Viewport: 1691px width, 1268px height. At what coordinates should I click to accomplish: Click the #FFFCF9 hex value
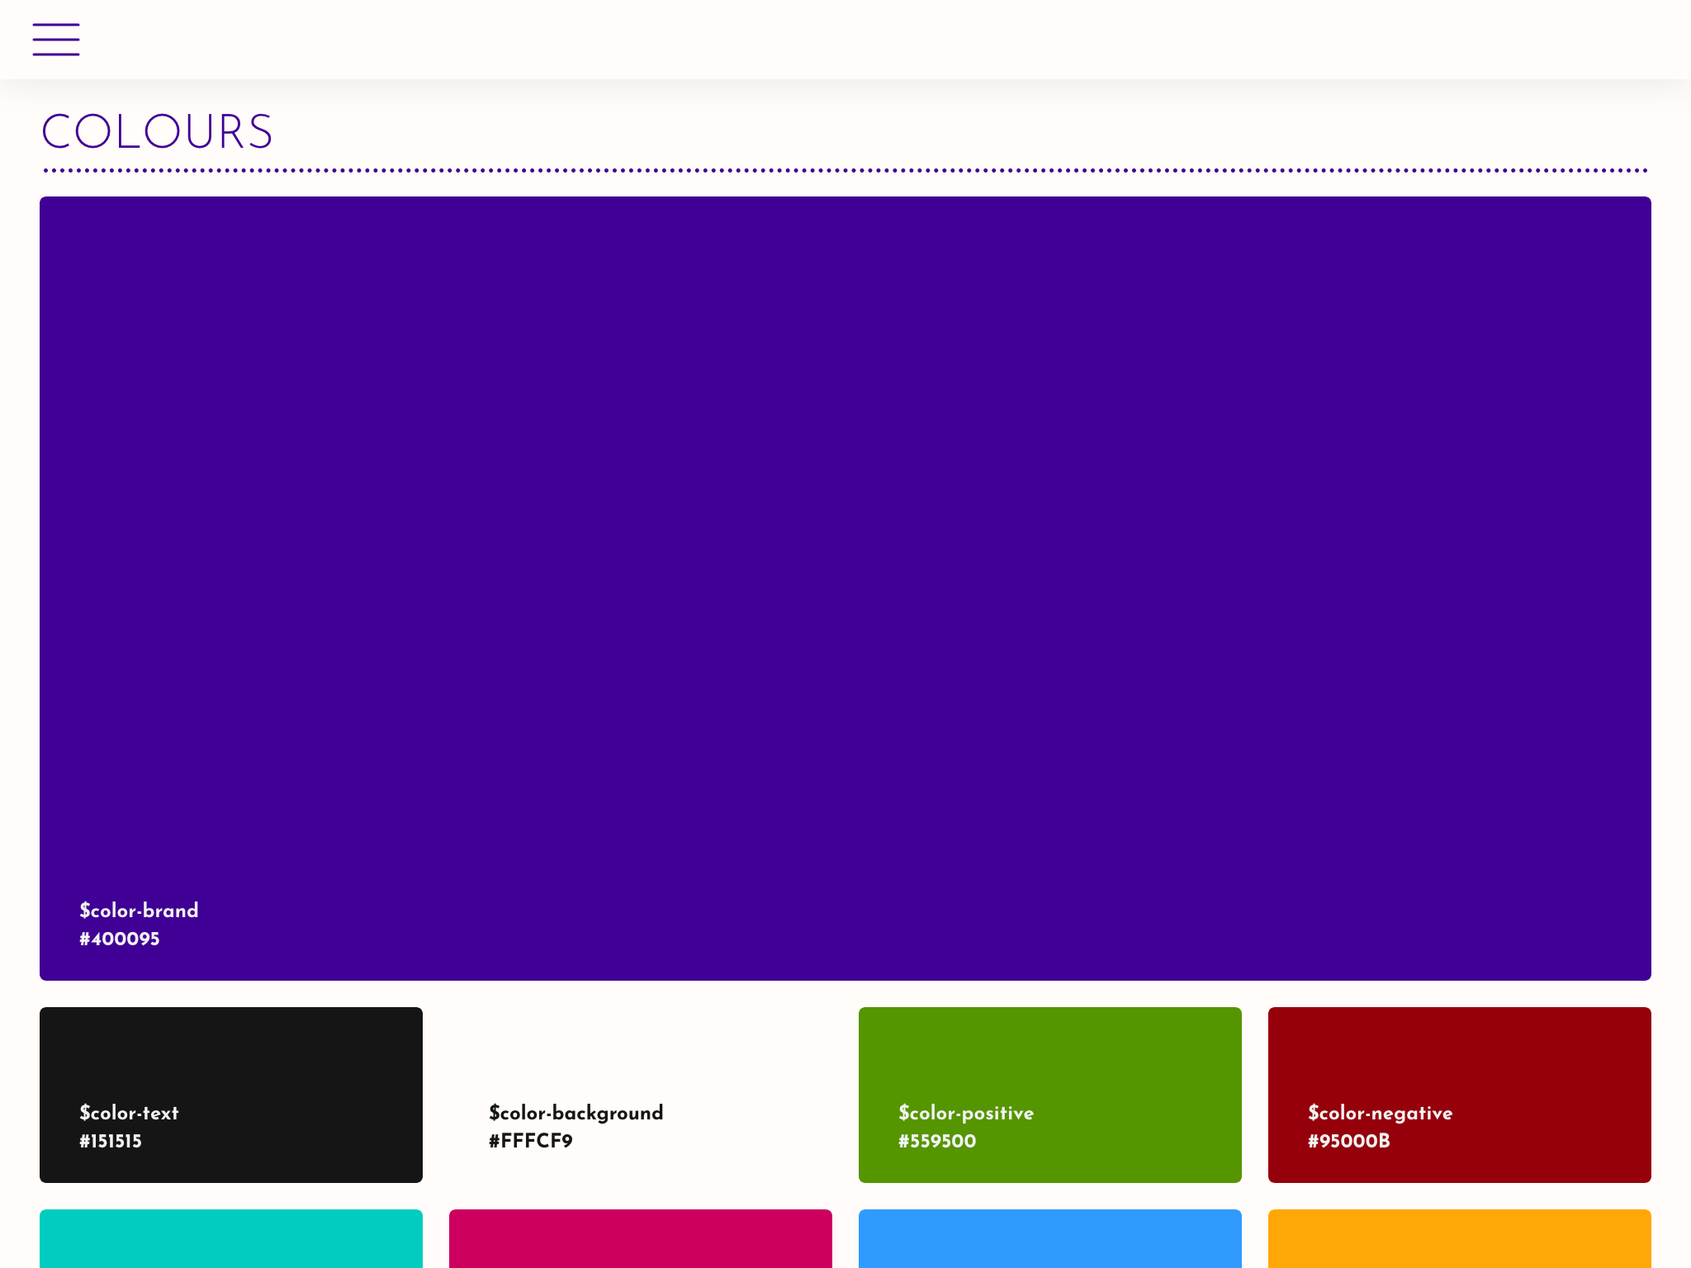click(x=531, y=1142)
